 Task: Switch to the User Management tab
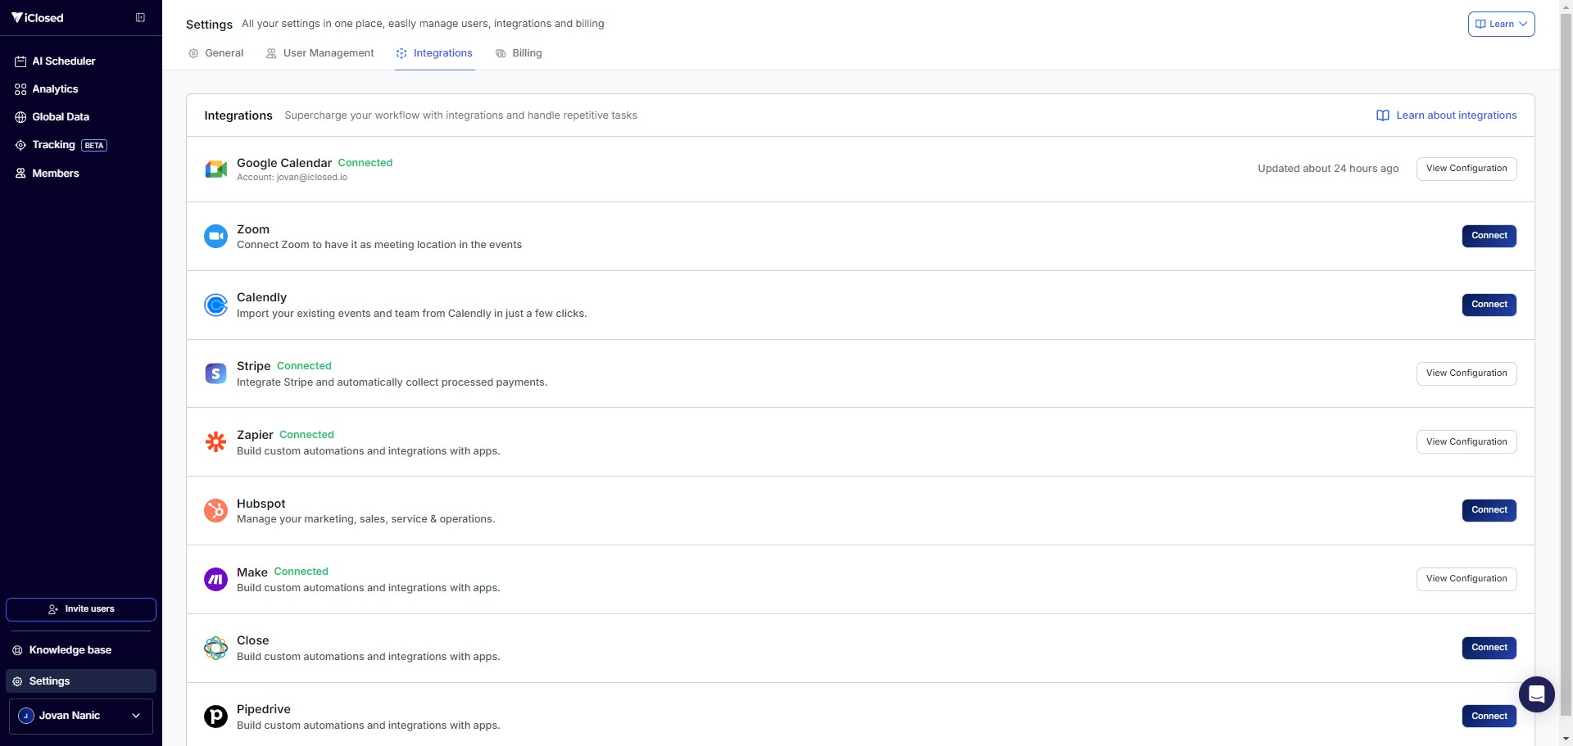click(320, 53)
